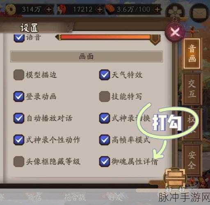Uncheck 御魂属性详情 option
Image resolution: width=210 pixels, height=205 pixels.
[x=105, y=162]
